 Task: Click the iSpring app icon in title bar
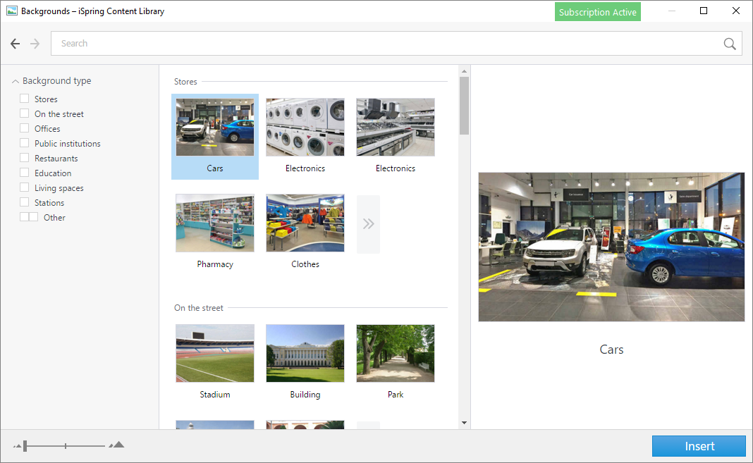click(11, 11)
